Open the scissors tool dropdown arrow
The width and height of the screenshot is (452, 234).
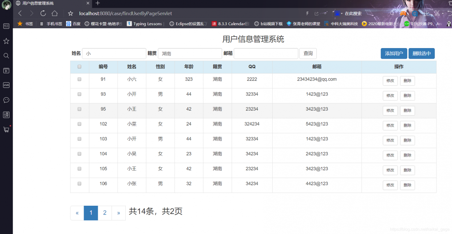pos(442,13)
